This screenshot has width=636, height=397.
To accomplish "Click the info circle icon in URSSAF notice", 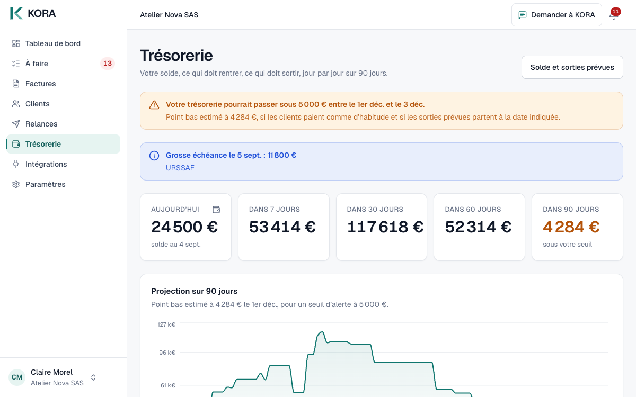I will click(154, 156).
